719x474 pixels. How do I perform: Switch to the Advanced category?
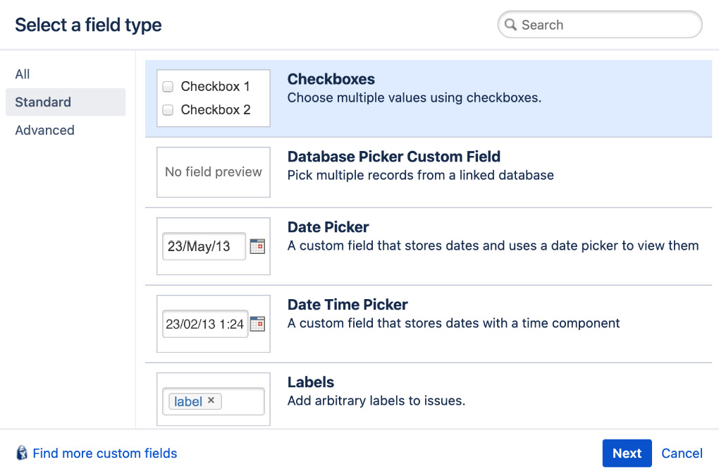pos(44,130)
